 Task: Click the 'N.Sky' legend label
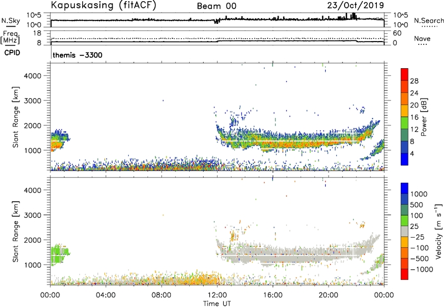11,21
